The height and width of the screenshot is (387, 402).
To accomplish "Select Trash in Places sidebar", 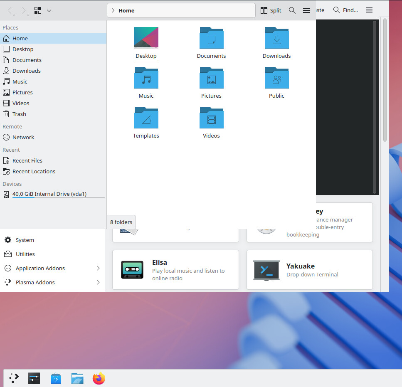I will (19, 114).
